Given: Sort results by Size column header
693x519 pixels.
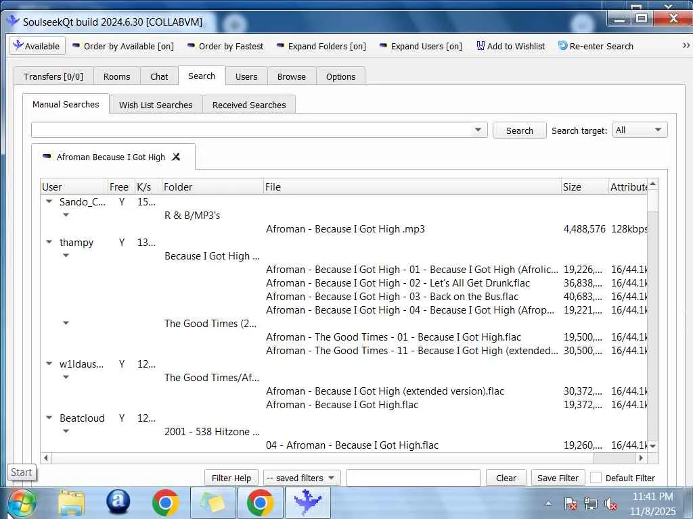Looking at the screenshot, I should 584,187.
